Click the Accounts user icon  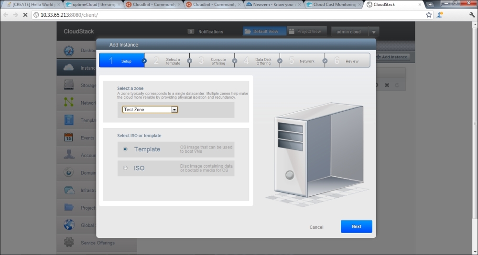click(69, 155)
